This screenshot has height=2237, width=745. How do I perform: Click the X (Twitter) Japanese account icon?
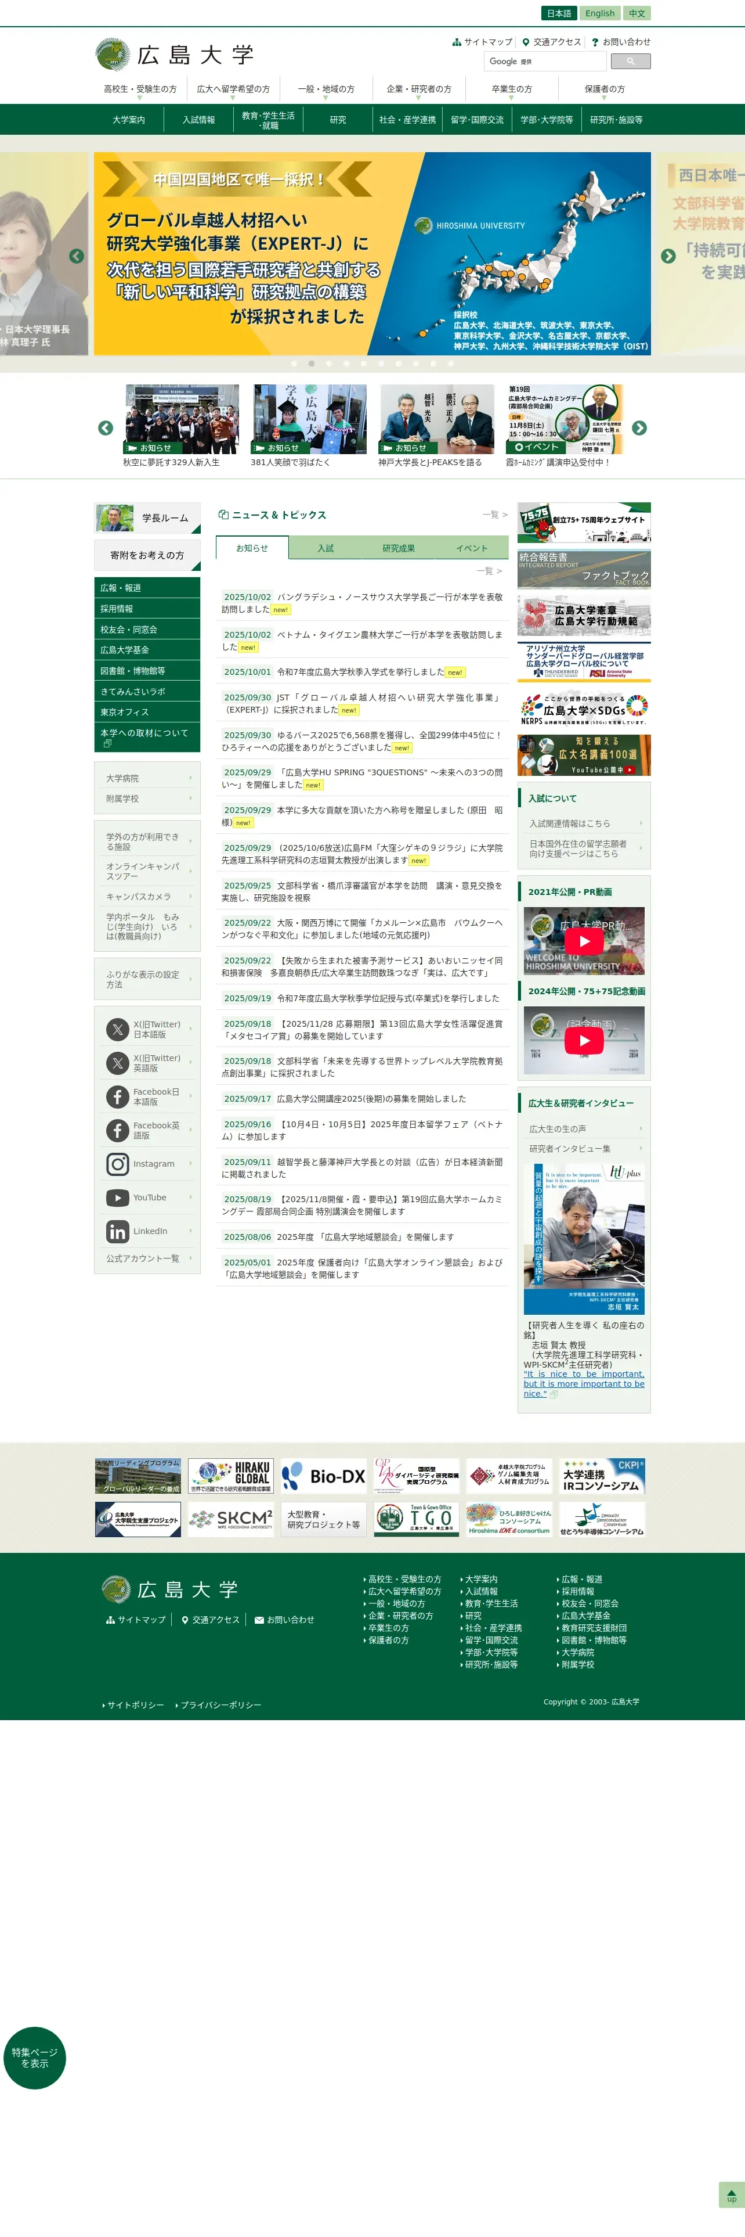point(117,1029)
